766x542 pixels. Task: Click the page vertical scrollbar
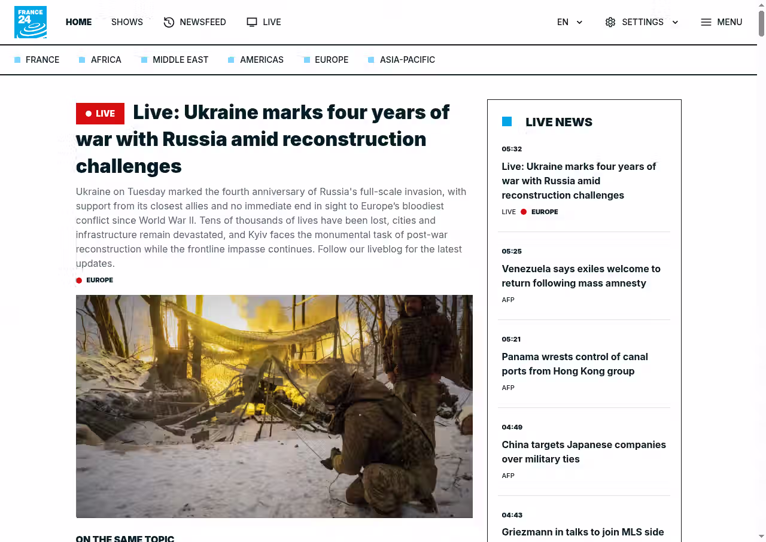pyautogui.click(x=761, y=24)
